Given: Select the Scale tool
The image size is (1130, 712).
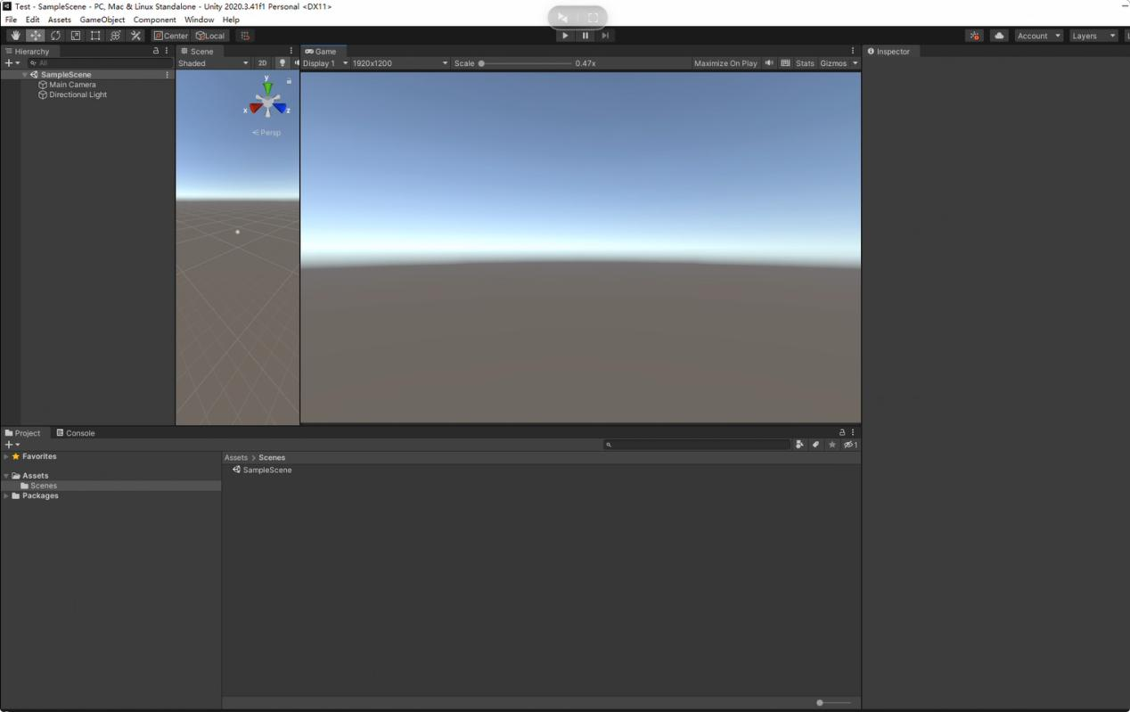Looking at the screenshot, I should [x=76, y=36].
